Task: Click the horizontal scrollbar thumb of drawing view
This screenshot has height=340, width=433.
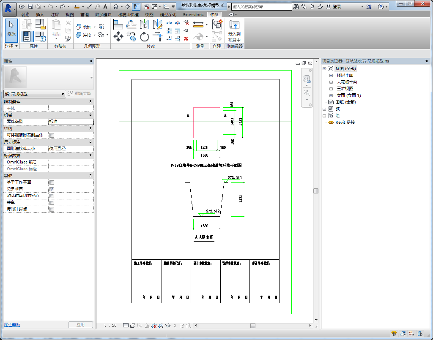Action: tap(253, 326)
